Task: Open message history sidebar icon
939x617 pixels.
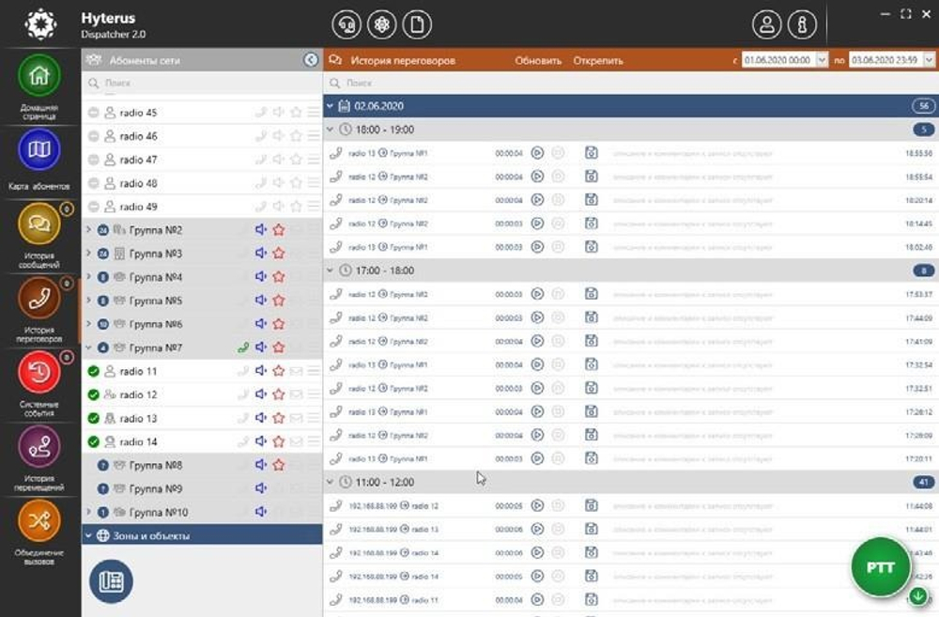Action: point(38,224)
